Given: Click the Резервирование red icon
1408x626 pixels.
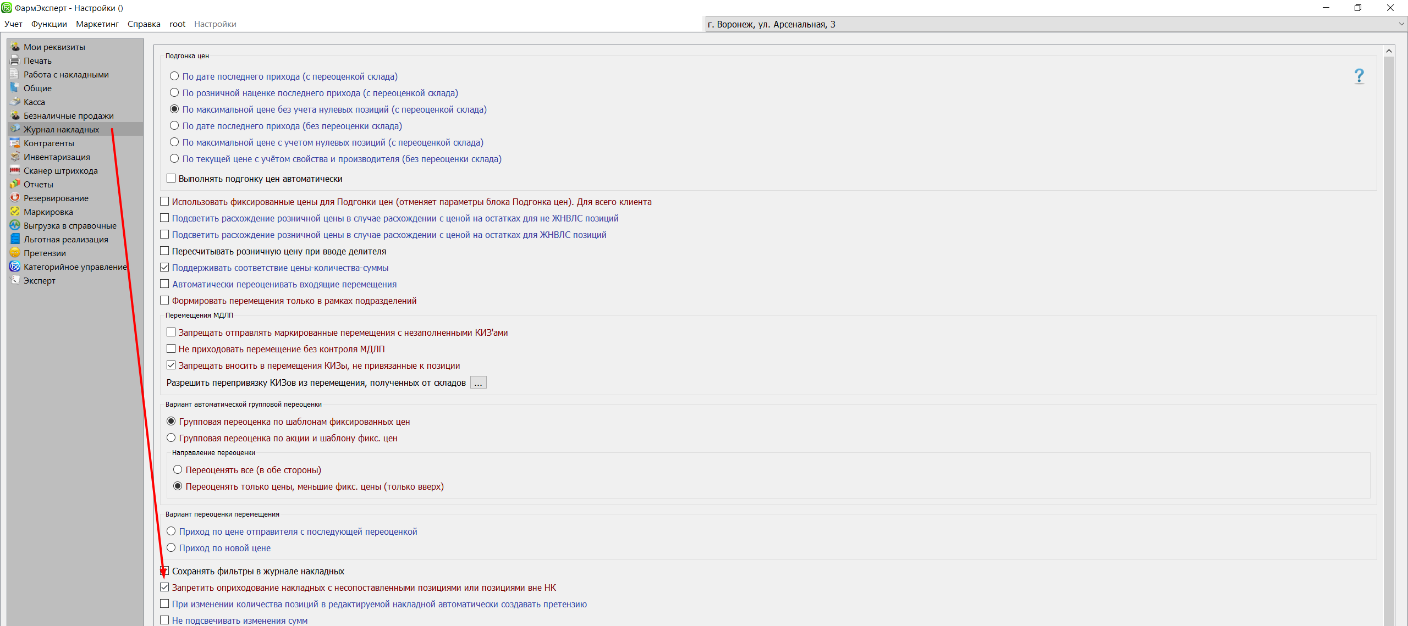Looking at the screenshot, I should pyautogui.click(x=15, y=198).
